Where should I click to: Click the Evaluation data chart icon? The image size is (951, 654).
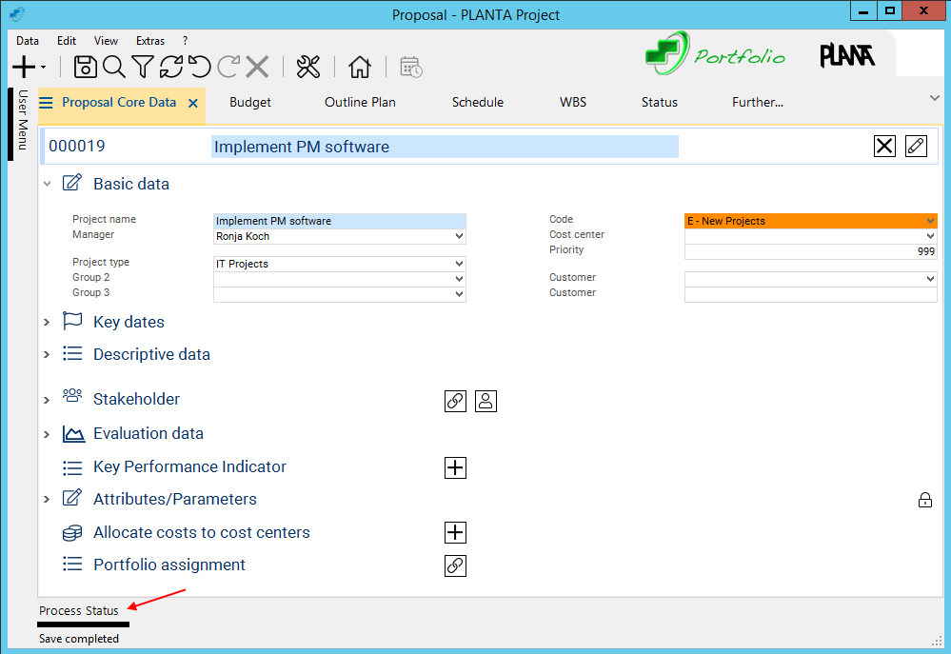point(73,433)
